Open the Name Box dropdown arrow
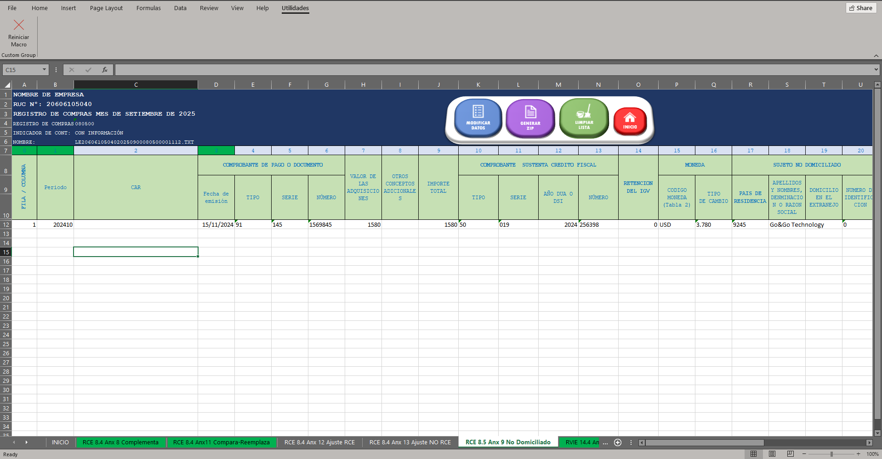 [x=44, y=70]
